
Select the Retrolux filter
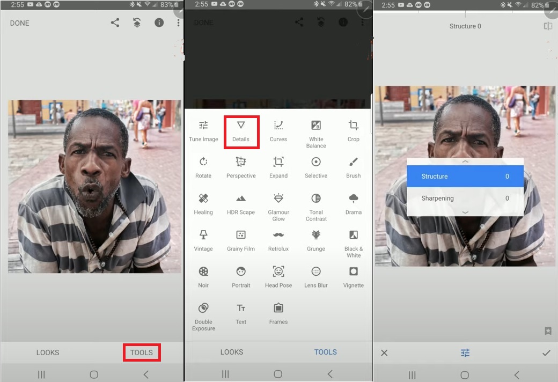point(278,241)
